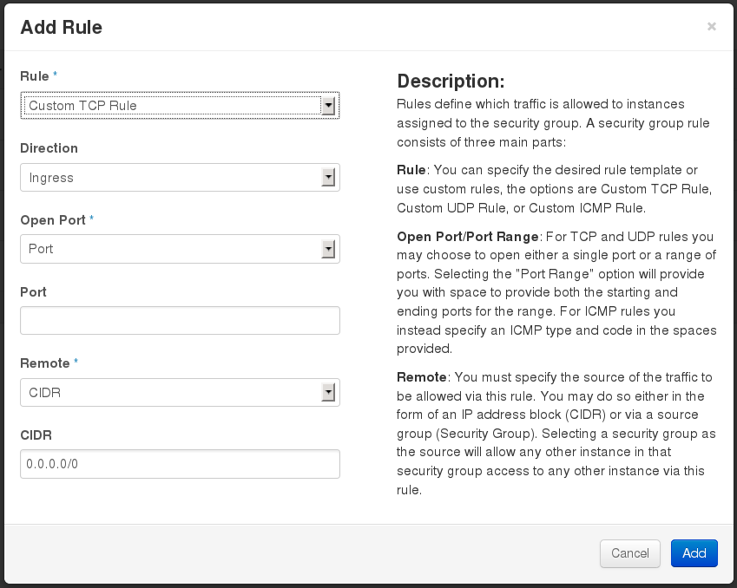This screenshot has height=588, width=737.
Task: Expand the Open Port dropdown
Action: [x=180, y=249]
